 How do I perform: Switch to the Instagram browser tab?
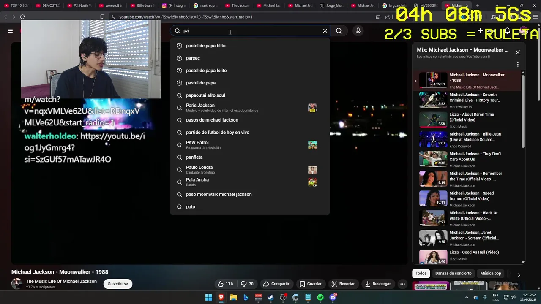(x=173, y=5)
